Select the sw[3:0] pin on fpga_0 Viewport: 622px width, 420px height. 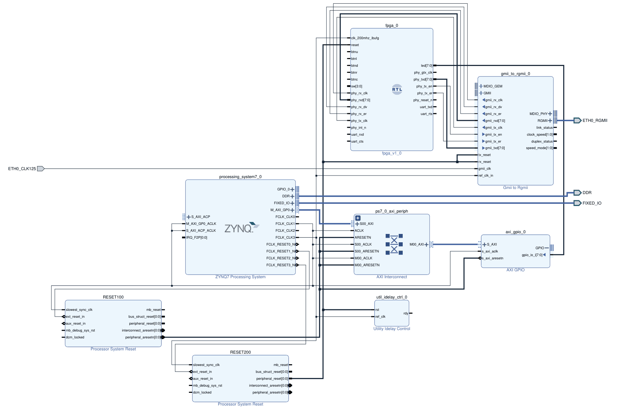356,86
